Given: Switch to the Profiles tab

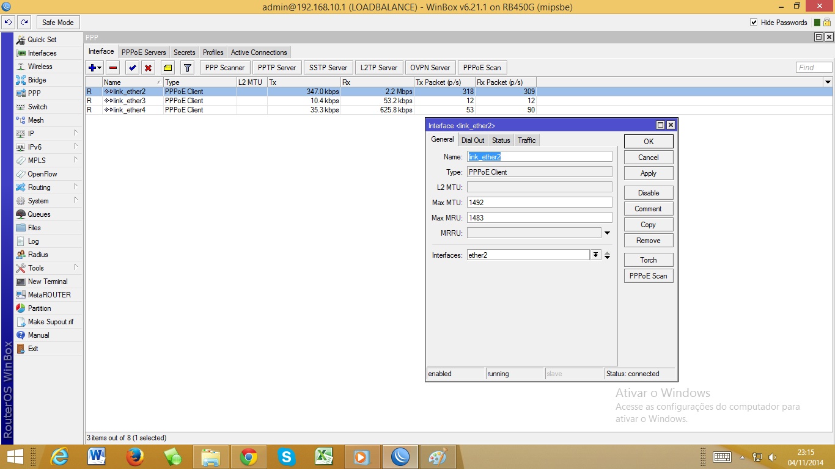Looking at the screenshot, I should tap(213, 53).
